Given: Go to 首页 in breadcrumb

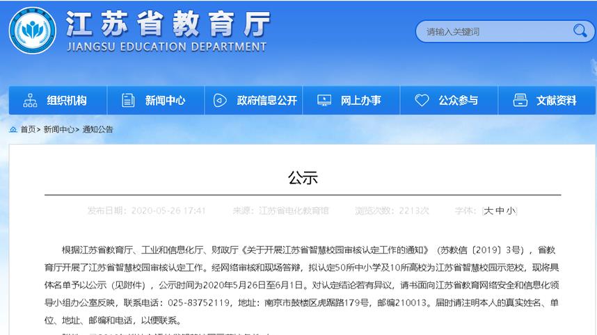Looking at the screenshot, I should tap(28, 129).
